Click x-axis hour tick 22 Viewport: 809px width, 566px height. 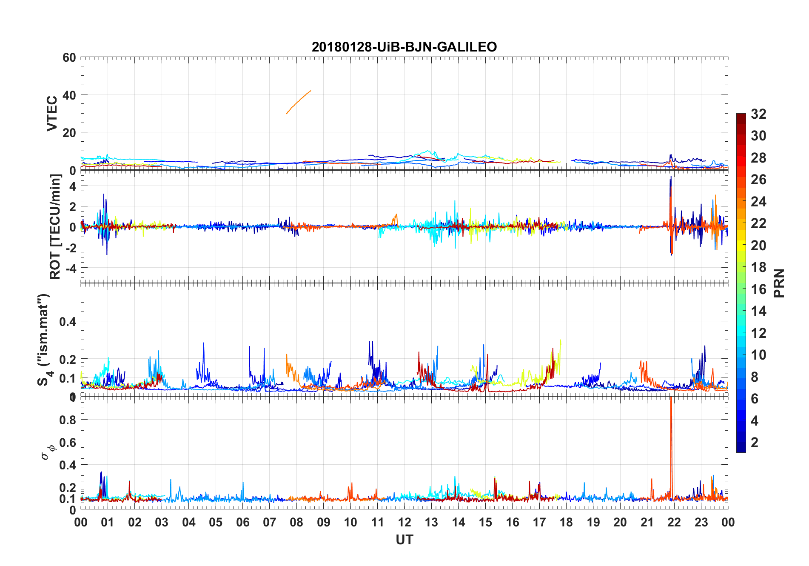point(674,522)
